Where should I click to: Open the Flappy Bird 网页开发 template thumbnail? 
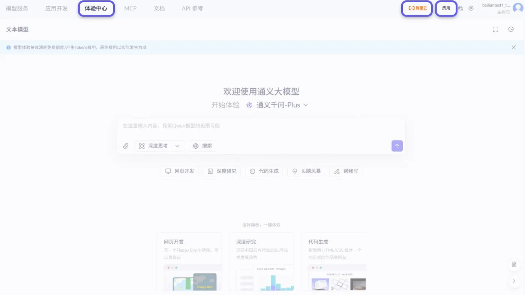(193, 277)
